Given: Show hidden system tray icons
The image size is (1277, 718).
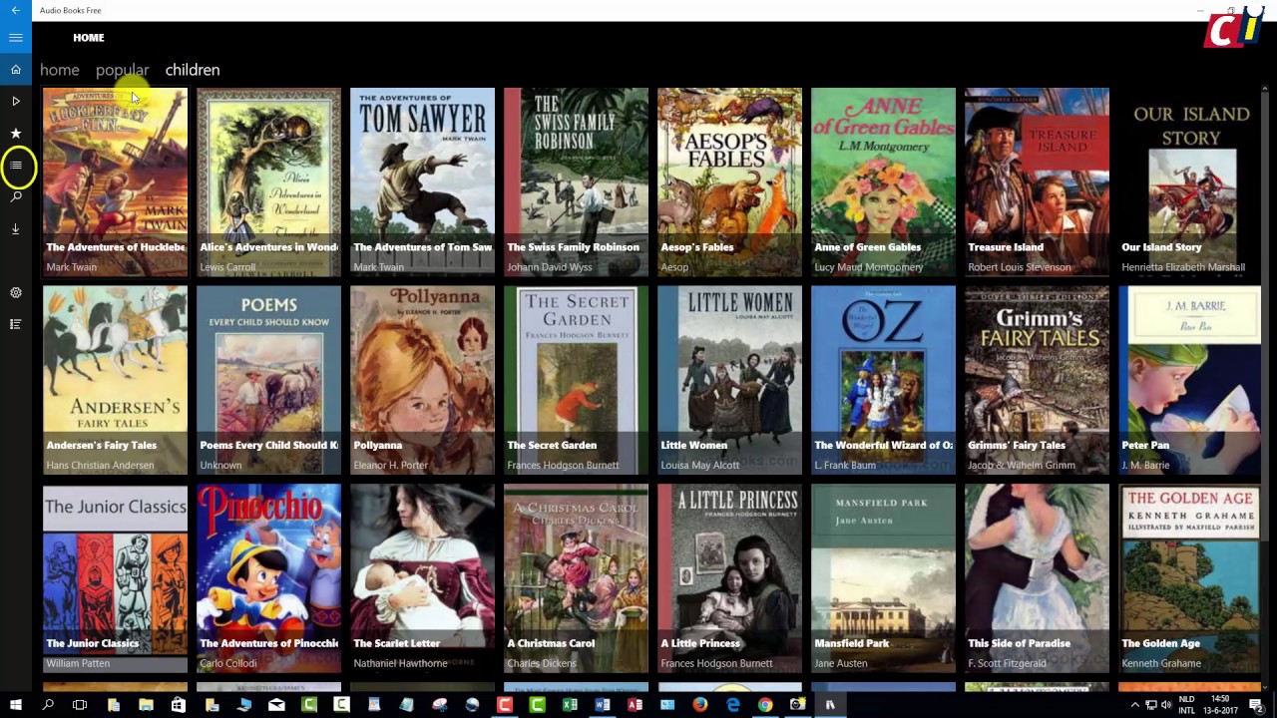Looking at the screenshot, I should [1134, 705].
